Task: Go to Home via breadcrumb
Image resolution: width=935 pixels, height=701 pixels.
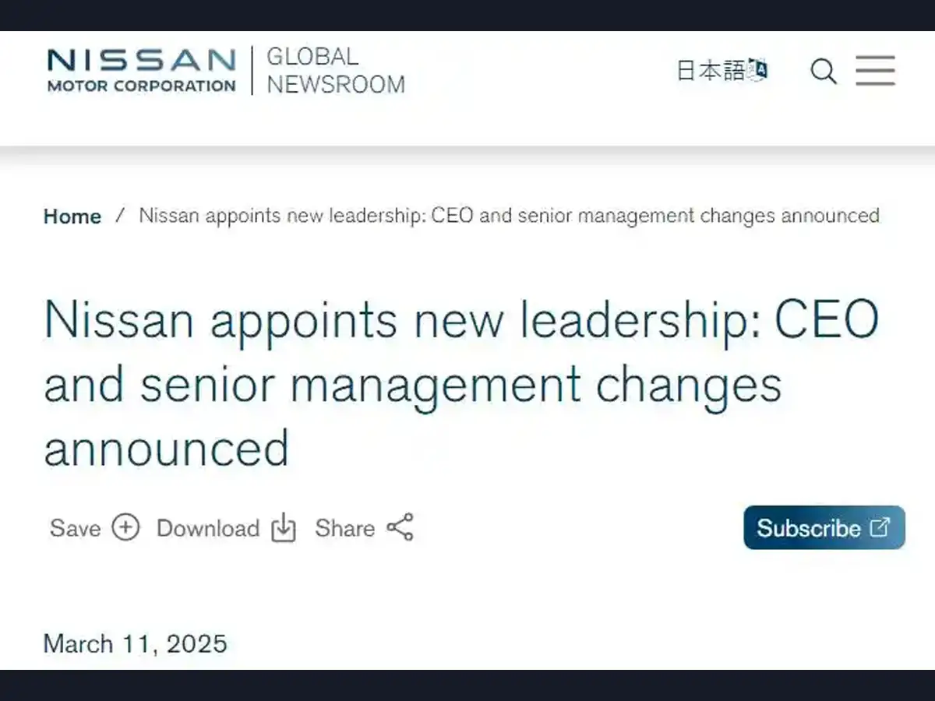Action: [x=72, y=217]
